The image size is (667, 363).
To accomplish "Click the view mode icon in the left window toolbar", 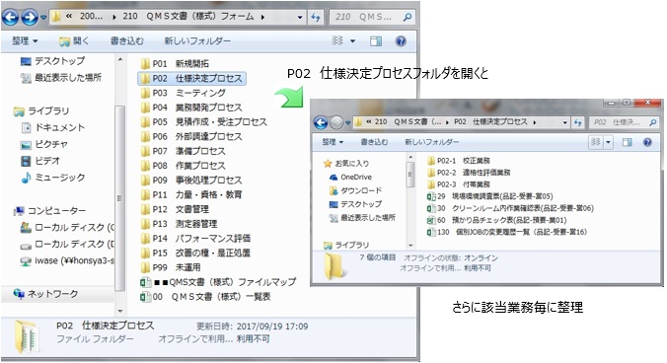I will click(x=337, y=40).
